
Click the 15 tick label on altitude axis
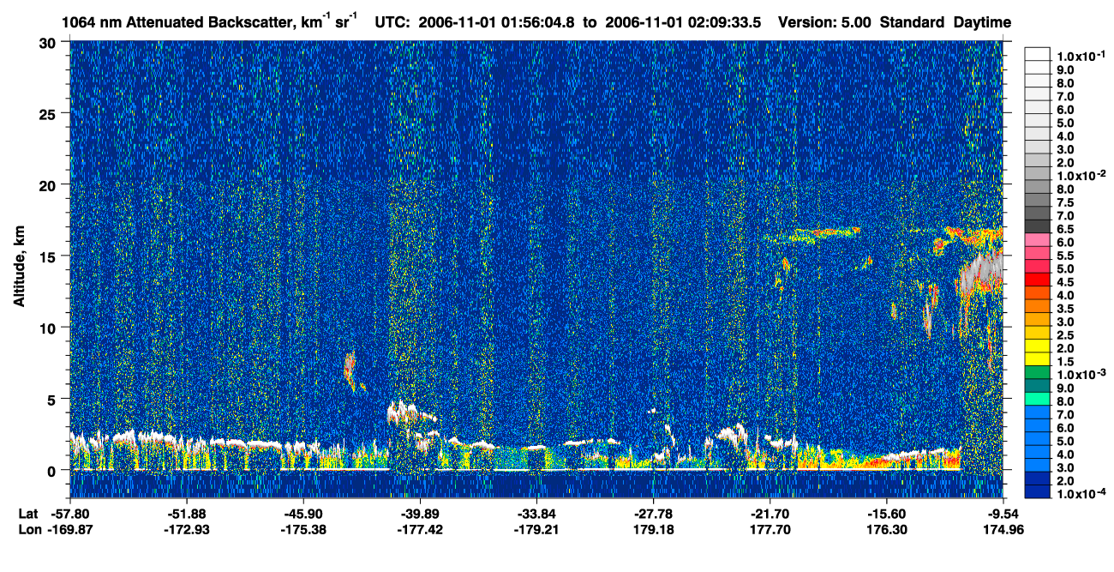pyautogui.click(x=50, y=256)
